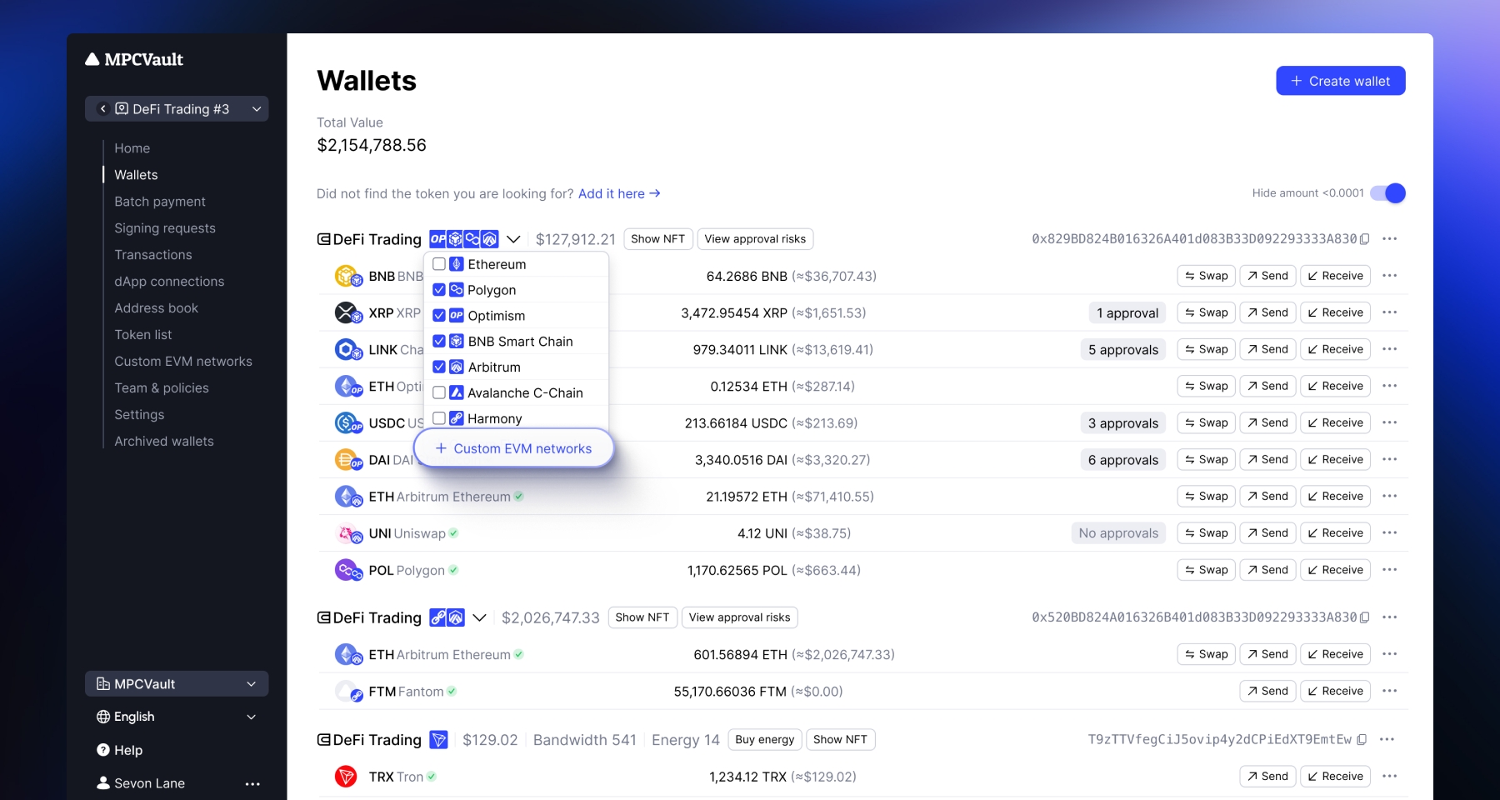Screen dimensions: 1500x800
Task: Go to Signing requests in sidebar
Action: coord(165,228)
